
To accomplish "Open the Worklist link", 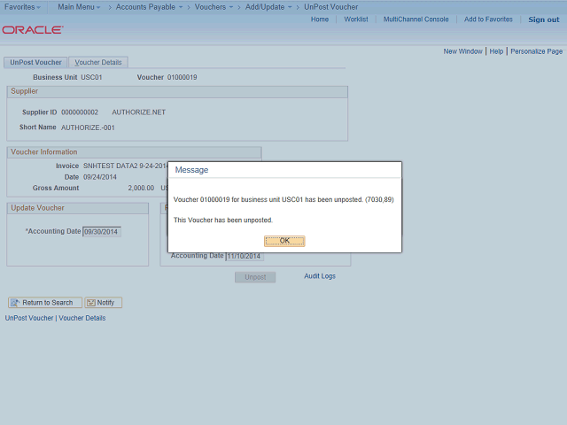I will pyautogui.click(x=356, y=19).
